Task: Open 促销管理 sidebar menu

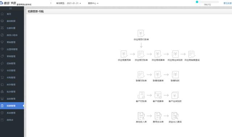Action: (12, 63)
